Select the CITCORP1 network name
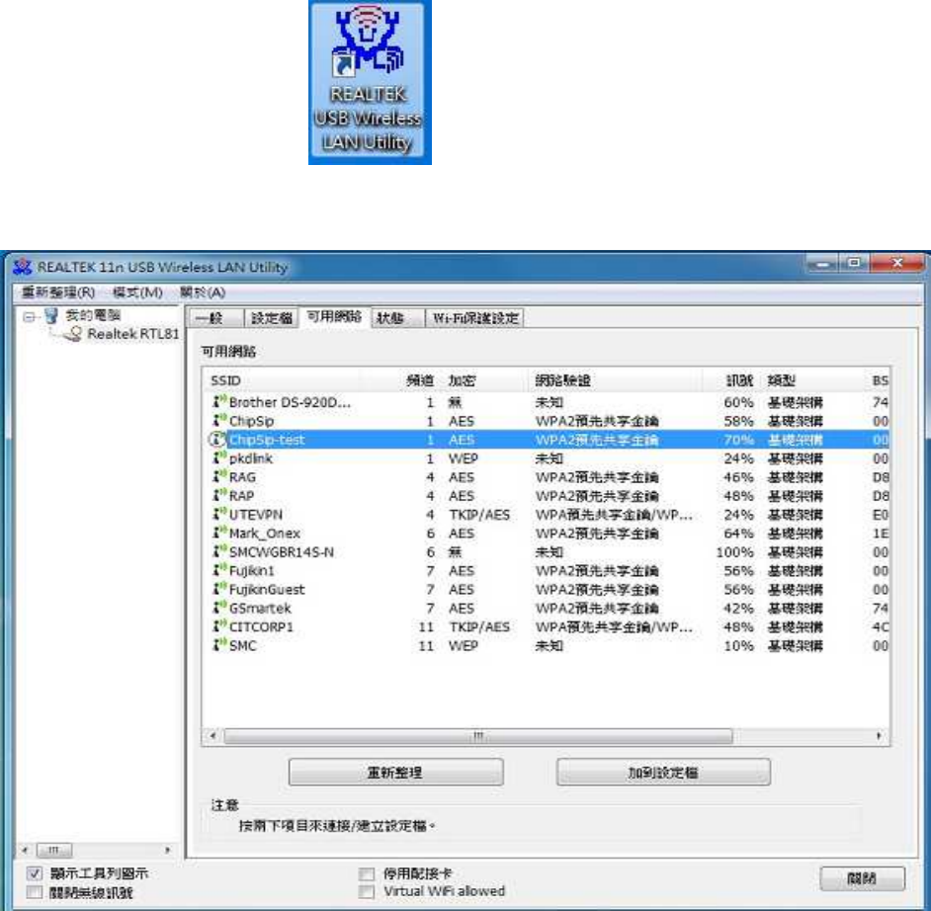The image size is (931, 911). (x=261, y=626)
